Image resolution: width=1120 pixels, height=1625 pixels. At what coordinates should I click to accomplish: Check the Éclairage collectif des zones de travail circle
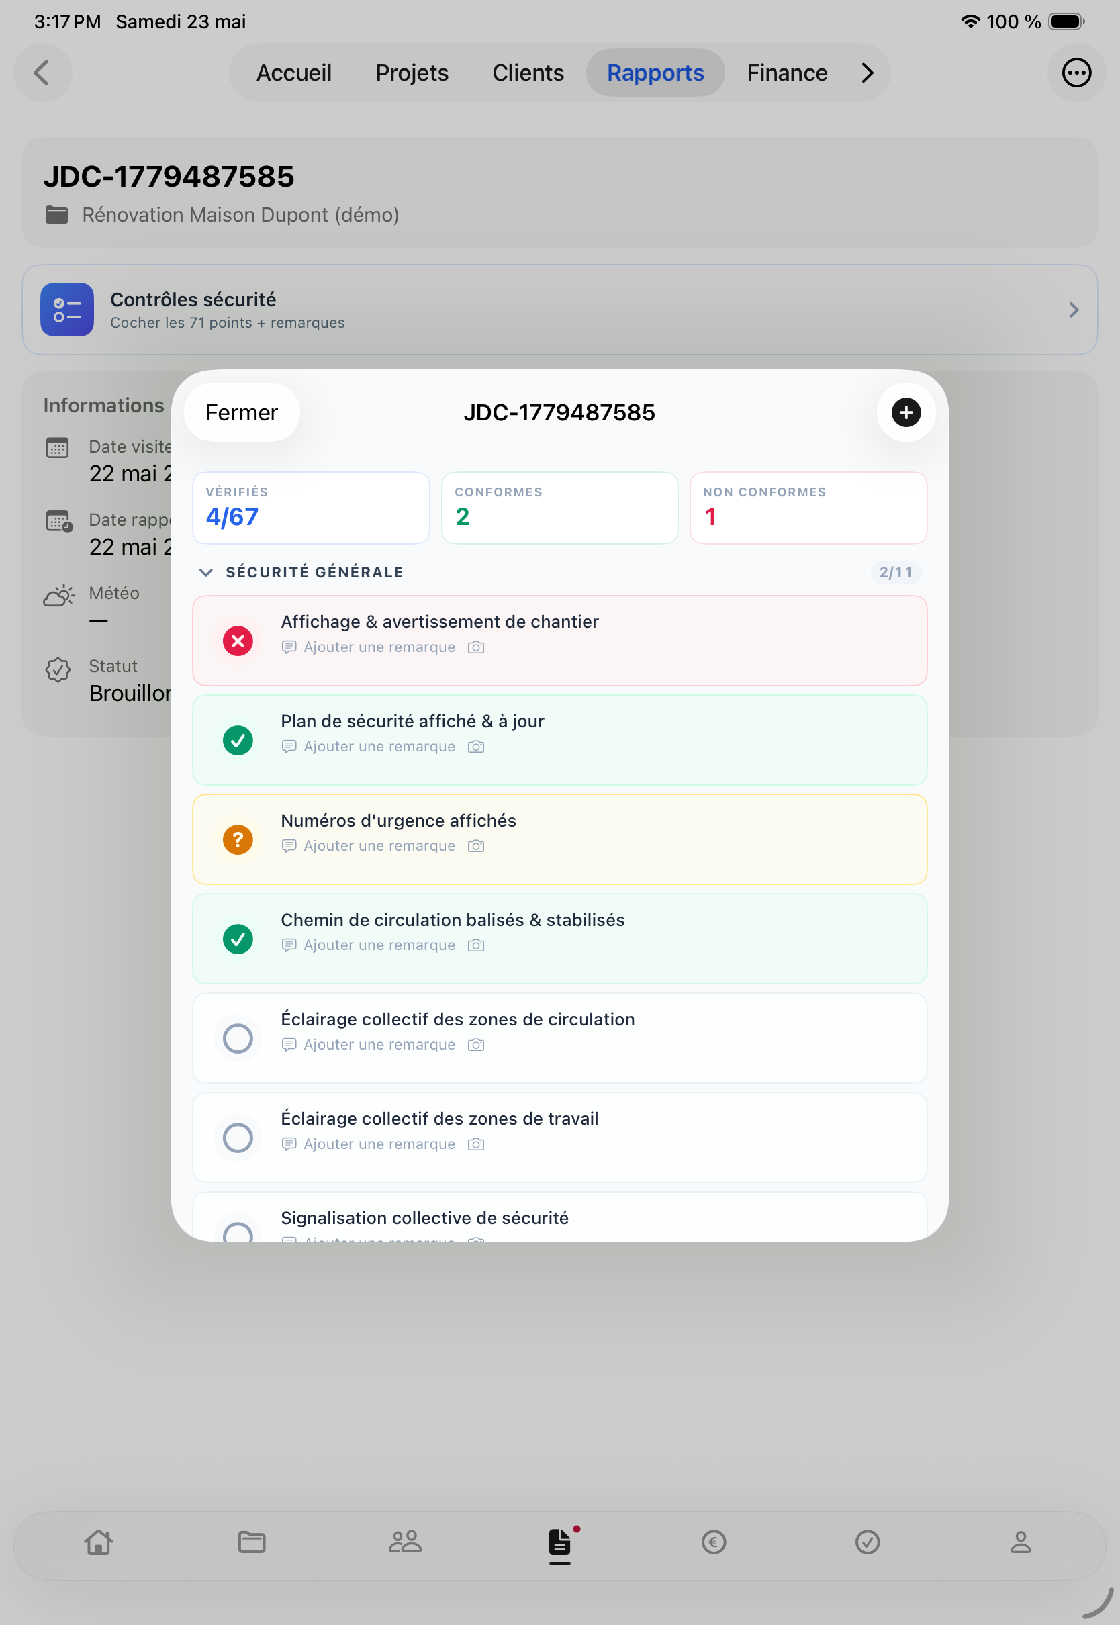tap(238, 1137)
